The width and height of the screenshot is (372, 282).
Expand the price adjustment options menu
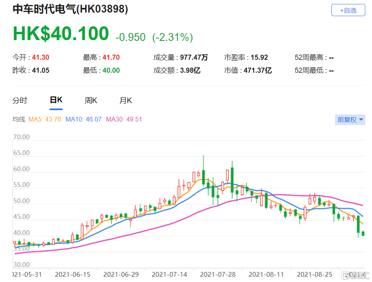point(350,120)
